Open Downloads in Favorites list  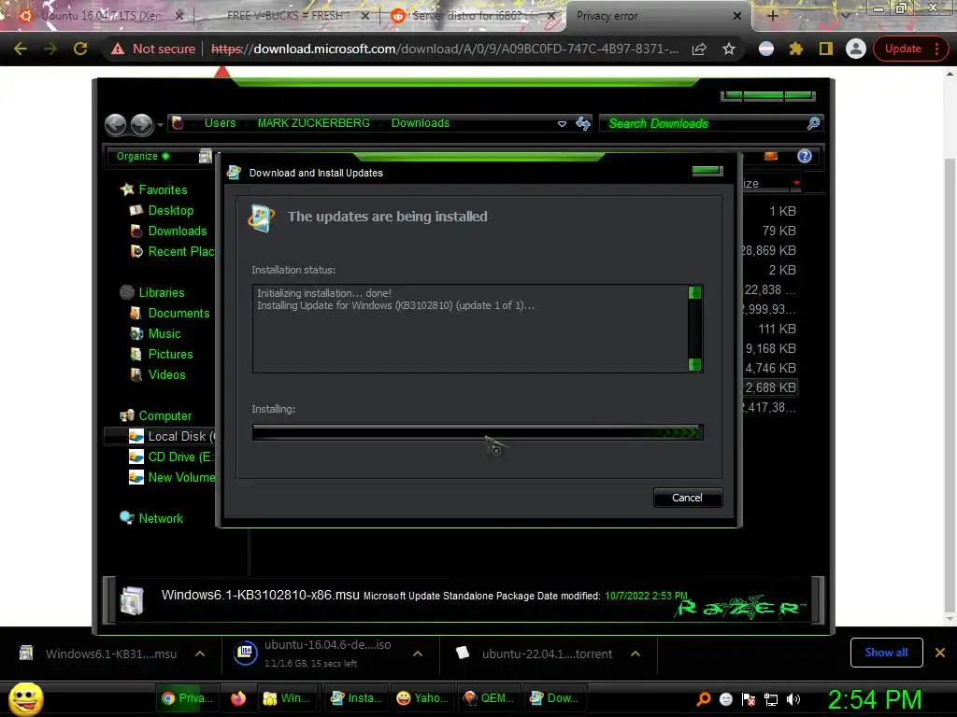click(x=177, y=232)
